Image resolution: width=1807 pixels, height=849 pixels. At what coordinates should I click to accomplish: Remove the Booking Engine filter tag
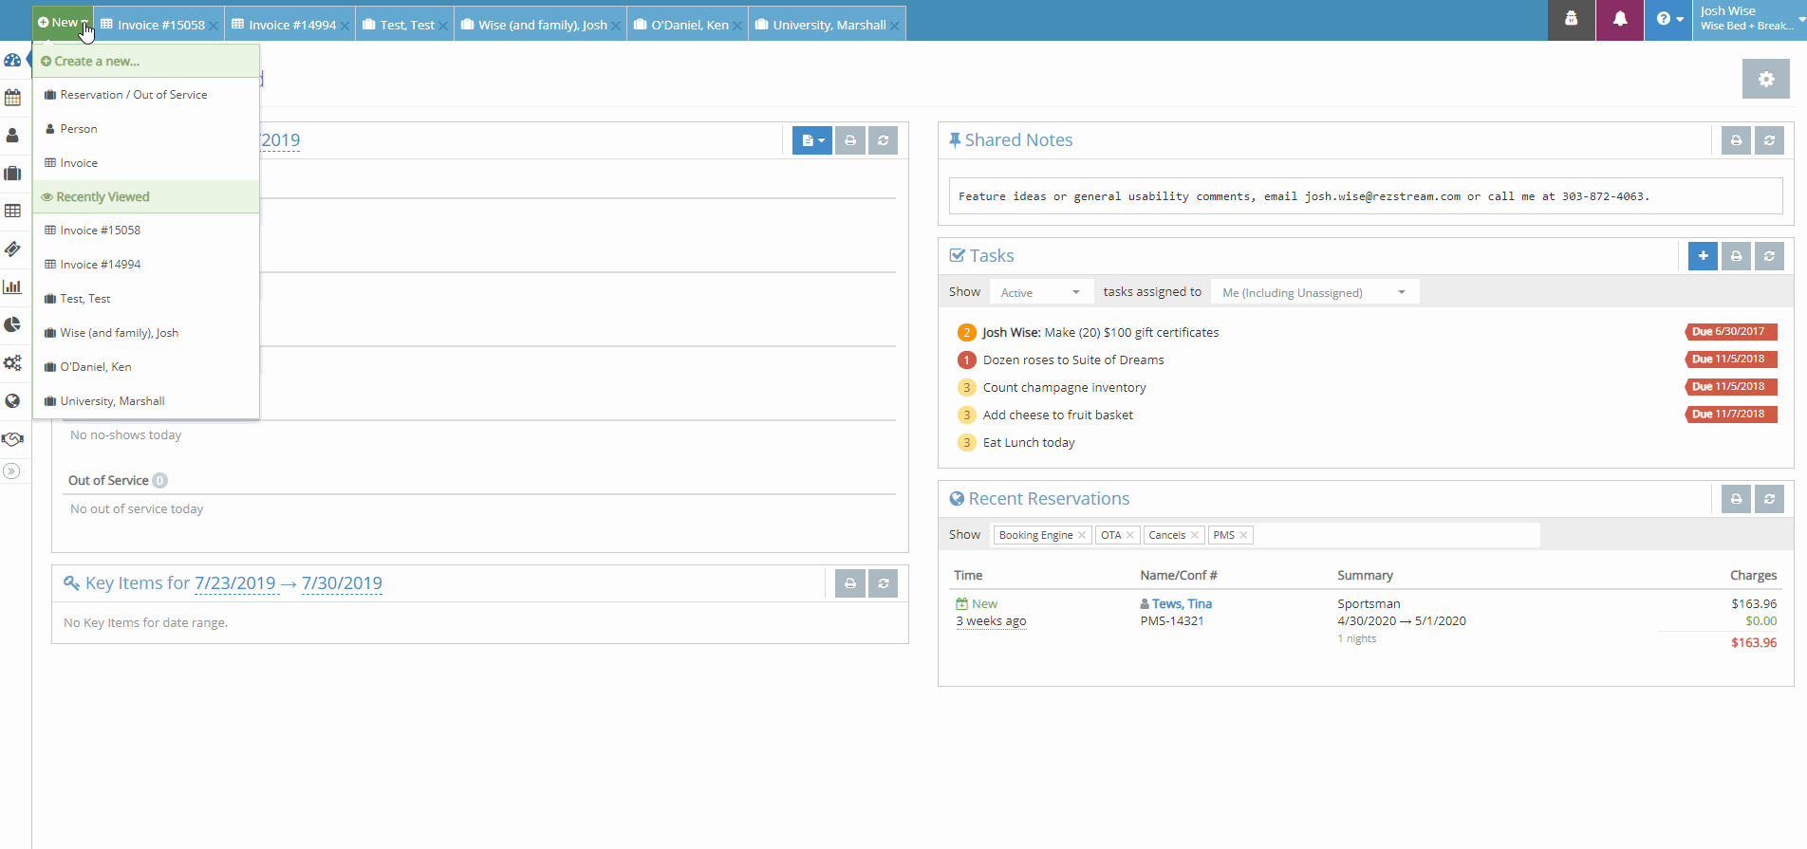[1082, 536]
